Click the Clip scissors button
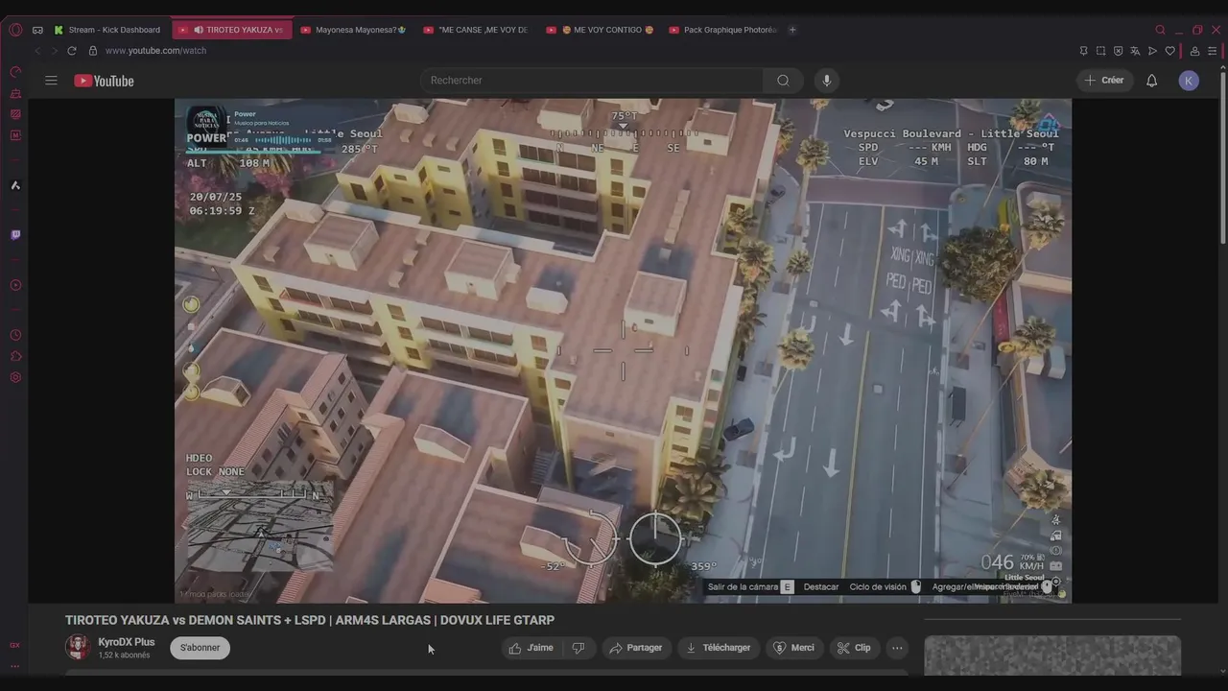The image size is (1228, 691). [854, 648]
